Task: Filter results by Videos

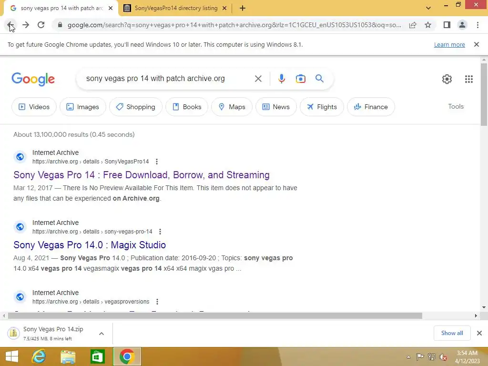Action: [34, 107]
